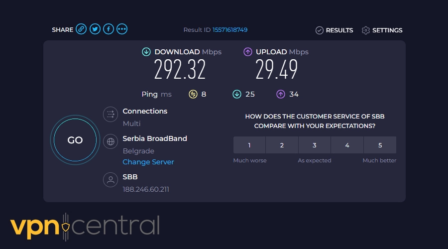Click the IP address 188.246.60.211
This screenshot has width=448, height=249.
[146, 189]
